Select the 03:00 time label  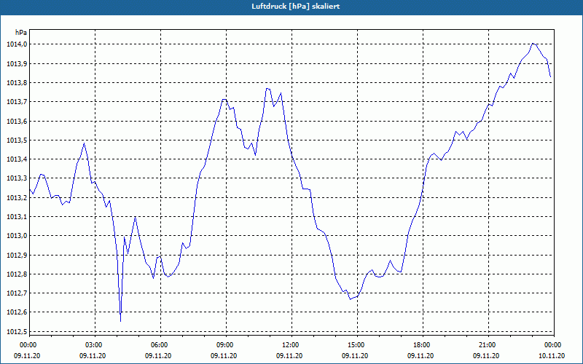[x=94, y=345]
